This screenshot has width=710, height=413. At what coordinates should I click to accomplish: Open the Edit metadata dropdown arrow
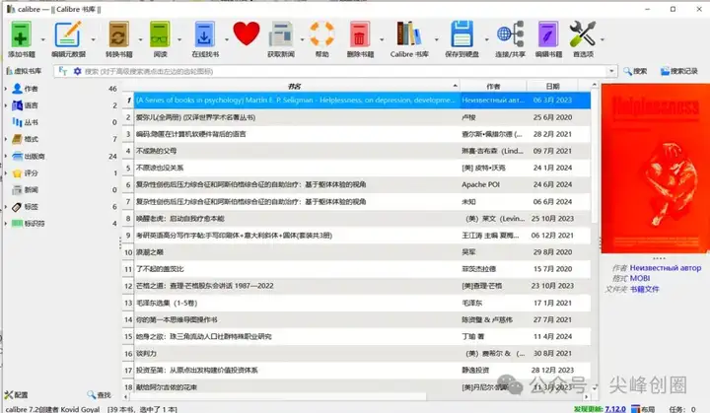tap(94, 39)
